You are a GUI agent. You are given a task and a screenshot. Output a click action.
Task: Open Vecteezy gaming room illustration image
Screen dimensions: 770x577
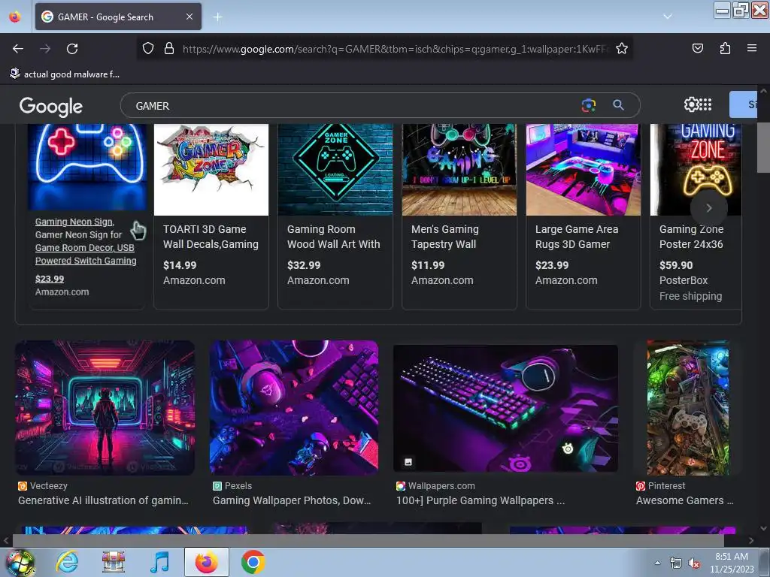point(105,408)
